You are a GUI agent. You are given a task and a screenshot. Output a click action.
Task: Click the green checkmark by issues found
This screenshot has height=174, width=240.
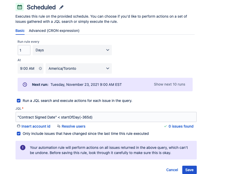tap(165, 126)
